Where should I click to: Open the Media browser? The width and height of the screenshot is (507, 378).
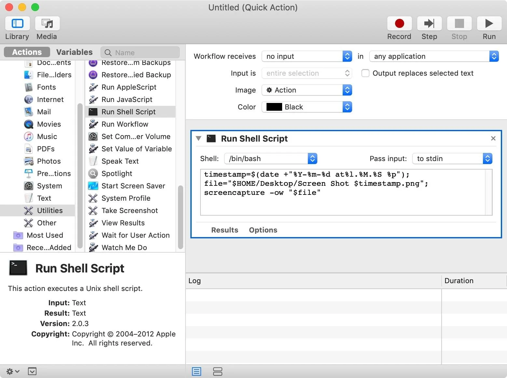click(48, 23)
